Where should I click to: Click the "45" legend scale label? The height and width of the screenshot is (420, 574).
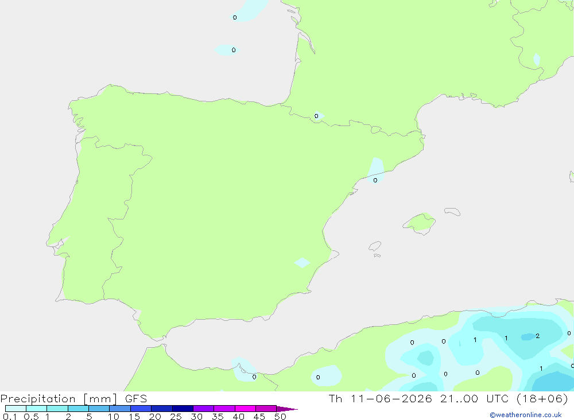[259, 417]
